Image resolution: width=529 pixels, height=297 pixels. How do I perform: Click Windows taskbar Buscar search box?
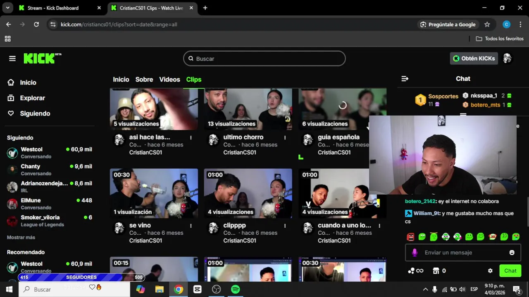click(x=74, y=289)
